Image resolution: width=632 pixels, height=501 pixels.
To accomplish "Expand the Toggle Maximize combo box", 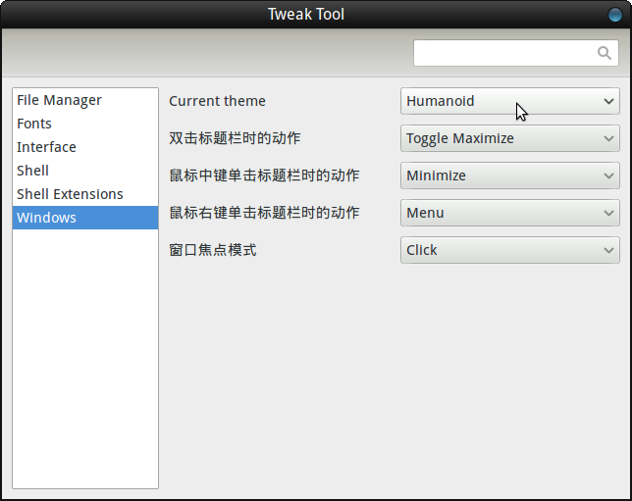I will [x=510, y=138].
